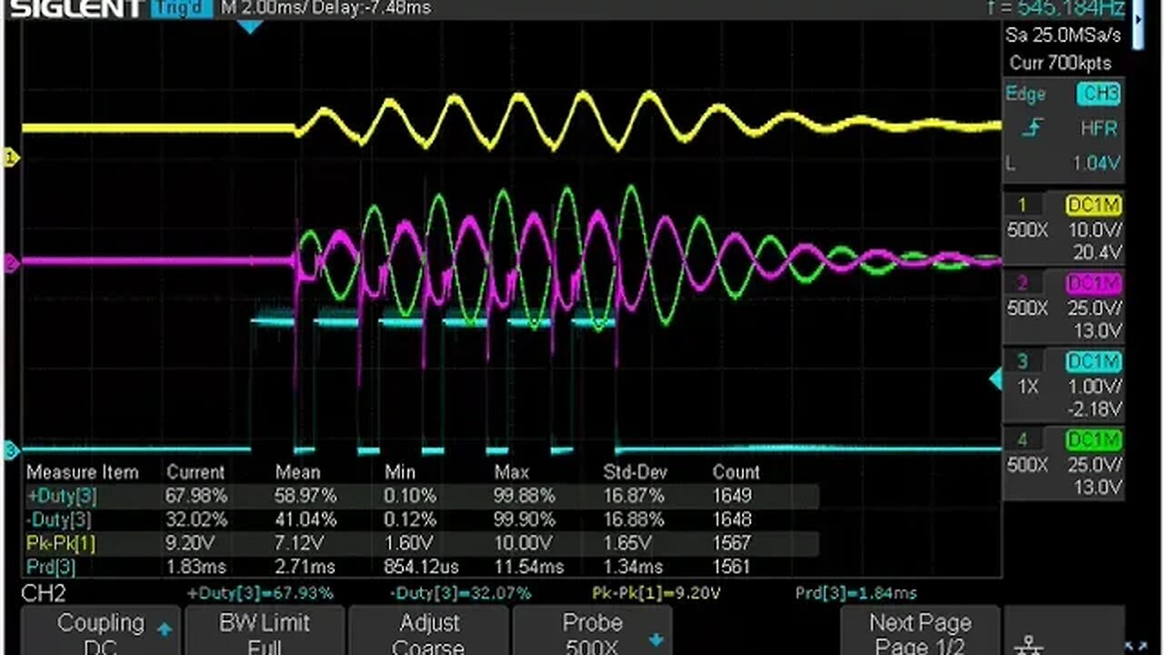Click the CH2 menu title label

point(43,594)
